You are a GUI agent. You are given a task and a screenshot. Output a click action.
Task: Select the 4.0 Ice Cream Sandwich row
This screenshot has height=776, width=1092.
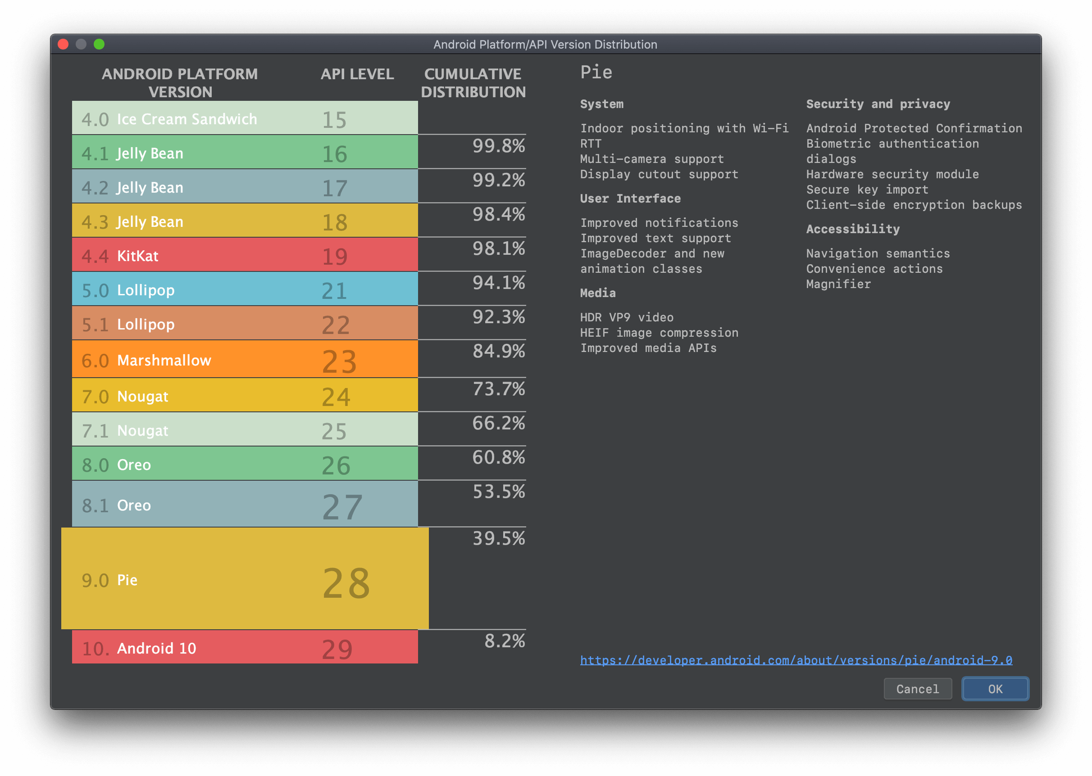click(244, 118)
